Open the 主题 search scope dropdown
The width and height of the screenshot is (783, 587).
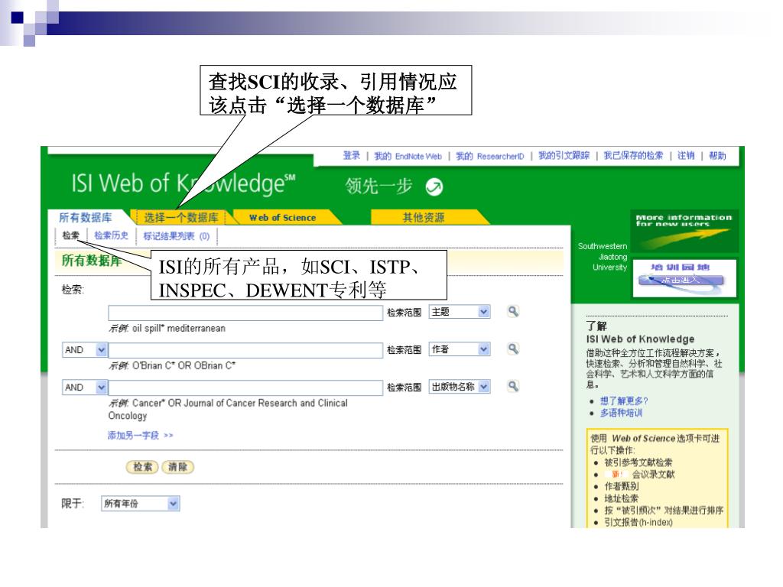pos(460,312)
